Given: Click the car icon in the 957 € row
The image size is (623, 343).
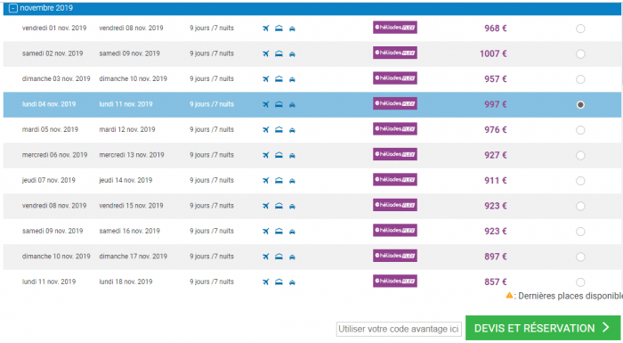Looking at the screenshot, I should [x=292, y=79].
